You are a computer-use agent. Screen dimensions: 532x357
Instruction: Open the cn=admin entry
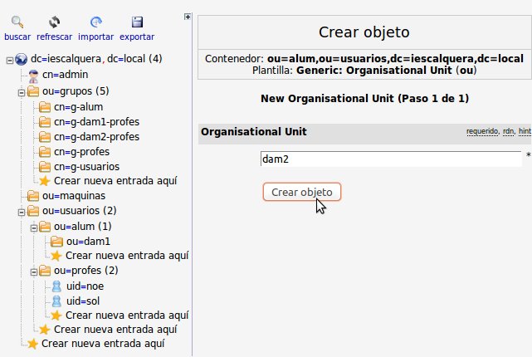coord(65,75)
